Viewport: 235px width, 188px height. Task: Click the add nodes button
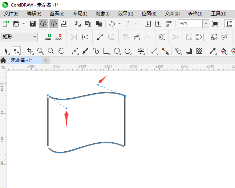point(48,37)
